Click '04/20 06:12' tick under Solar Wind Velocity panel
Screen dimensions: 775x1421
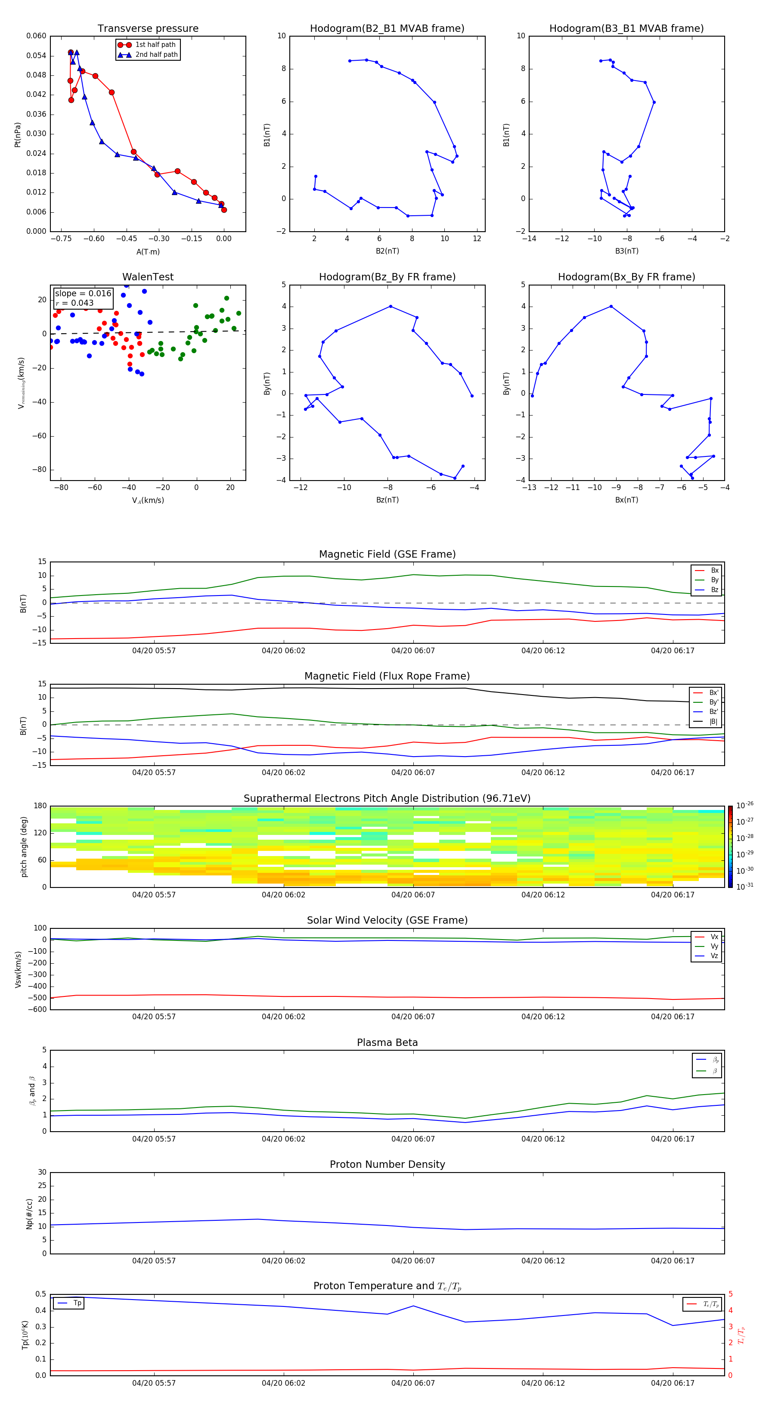tap(543, 1017)
